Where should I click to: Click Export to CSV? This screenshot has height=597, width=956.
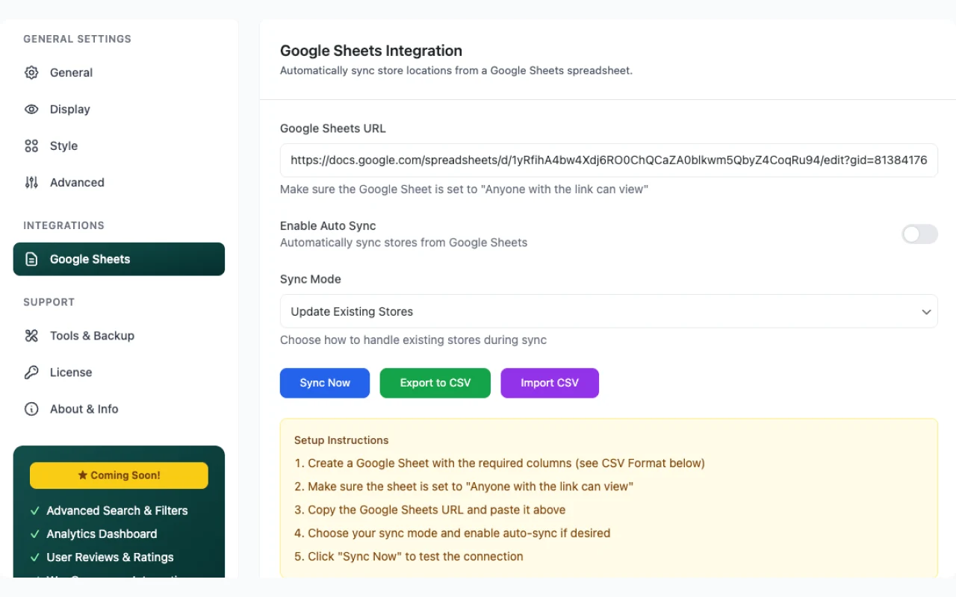(x=435, y=383)
